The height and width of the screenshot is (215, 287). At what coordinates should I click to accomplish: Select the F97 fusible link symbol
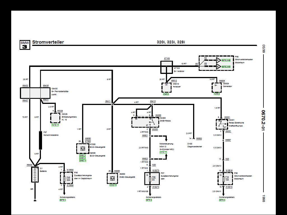point(40,140)
